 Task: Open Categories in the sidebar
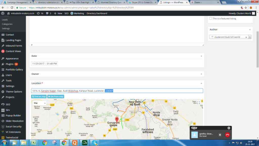(7, 24)
